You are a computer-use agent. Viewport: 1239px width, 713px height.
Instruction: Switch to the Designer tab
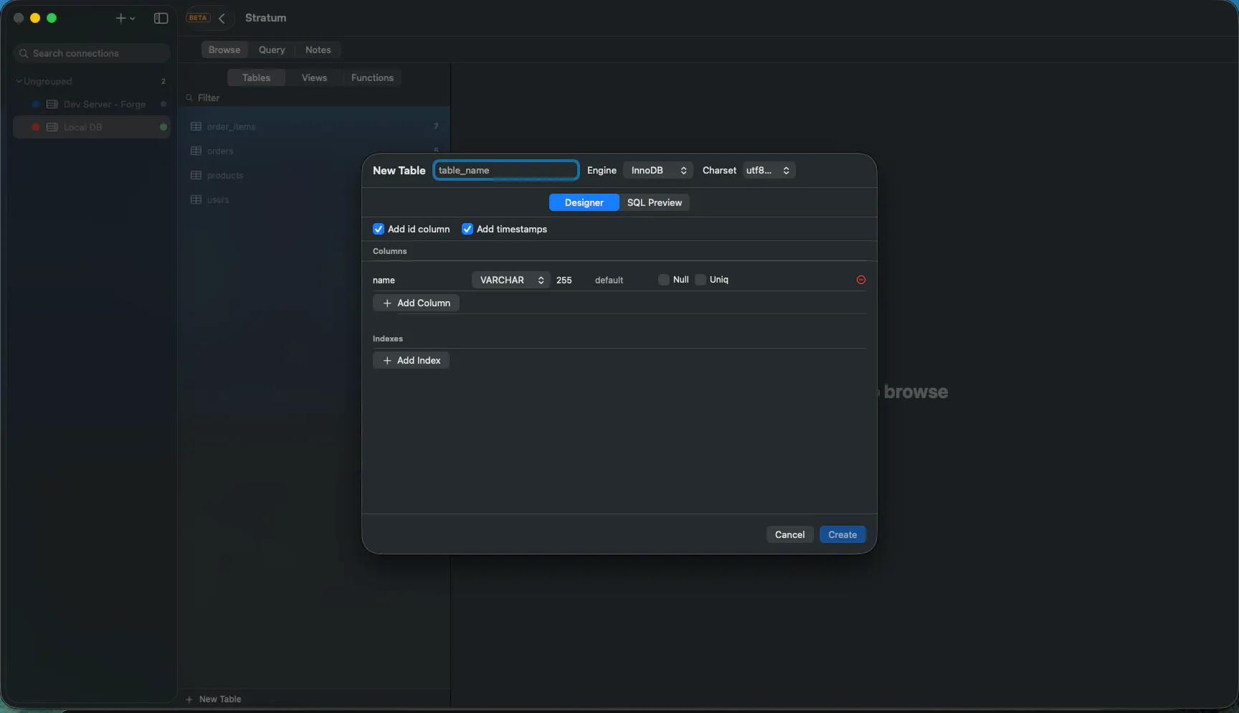584,202
